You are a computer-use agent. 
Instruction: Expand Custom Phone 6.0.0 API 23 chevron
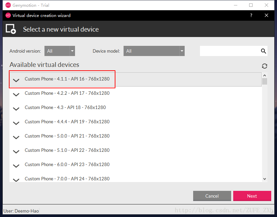(x=16, y=166)
